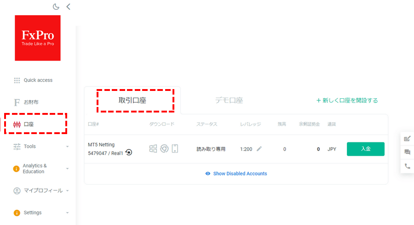Click the profile avatar icon

click(17, 191)
